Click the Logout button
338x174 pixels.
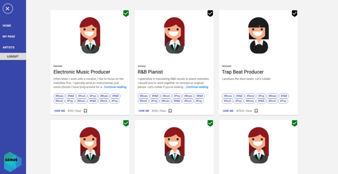tap(13, 57)
